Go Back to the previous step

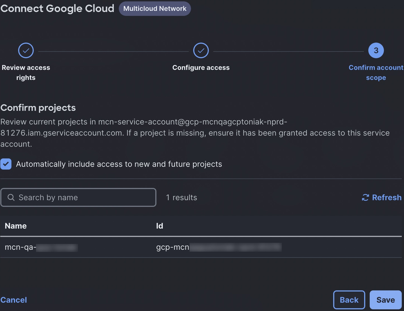click(349, 300)
